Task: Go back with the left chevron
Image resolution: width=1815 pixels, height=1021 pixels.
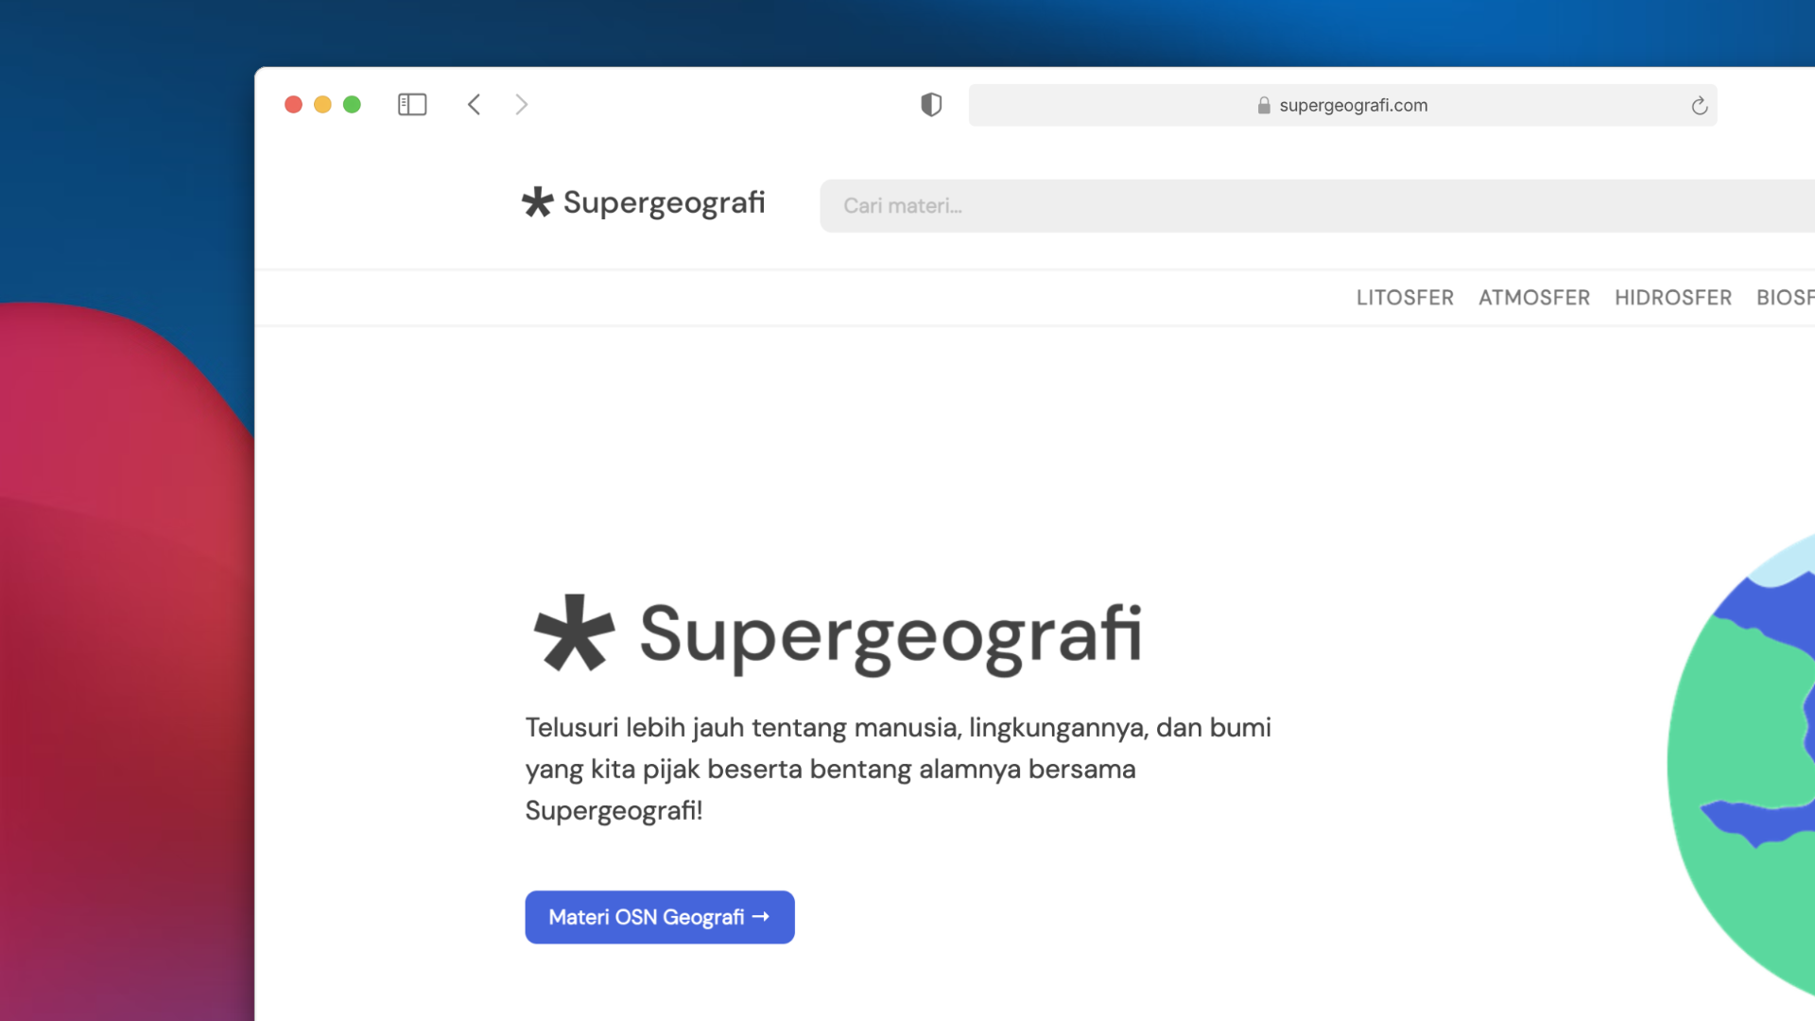Action: 474,104
